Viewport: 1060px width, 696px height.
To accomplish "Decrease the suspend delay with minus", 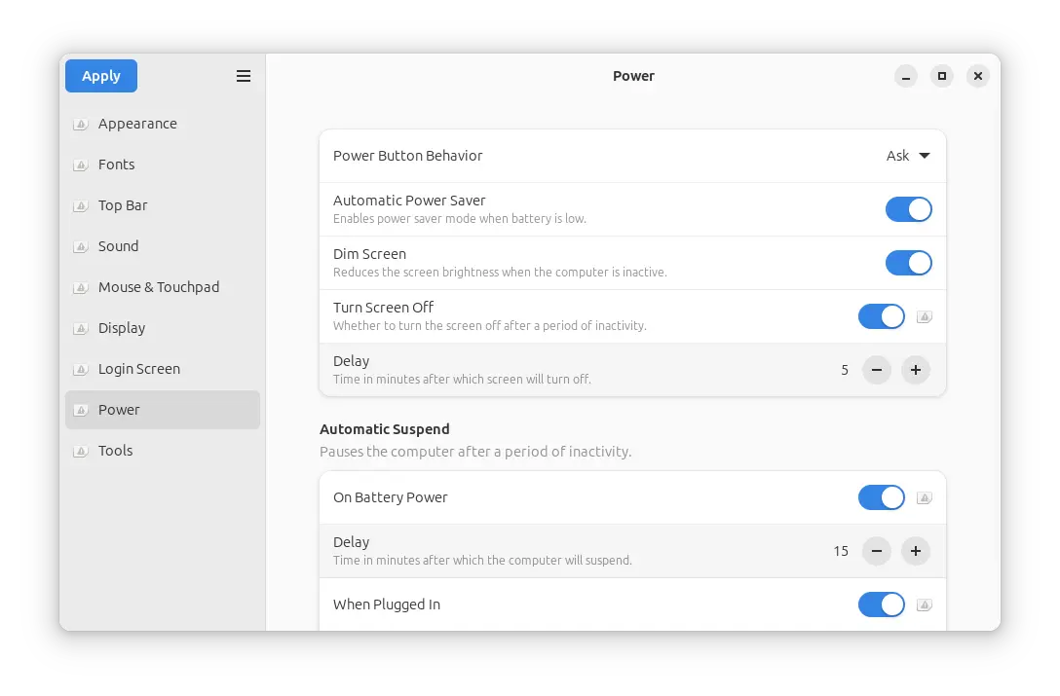I will (876, 551).
